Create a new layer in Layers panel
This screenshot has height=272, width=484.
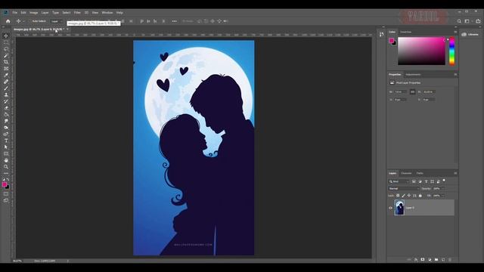443,260
